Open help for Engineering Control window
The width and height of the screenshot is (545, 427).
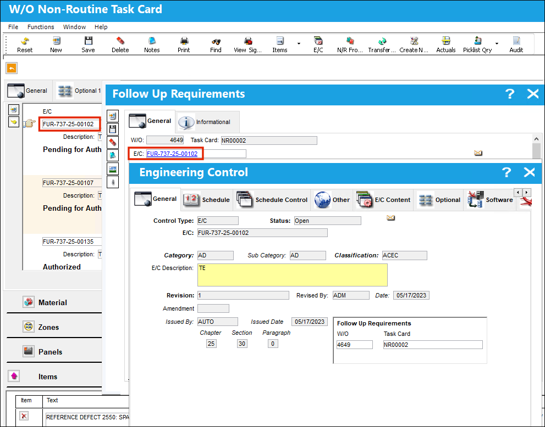(x=507, y=172)
